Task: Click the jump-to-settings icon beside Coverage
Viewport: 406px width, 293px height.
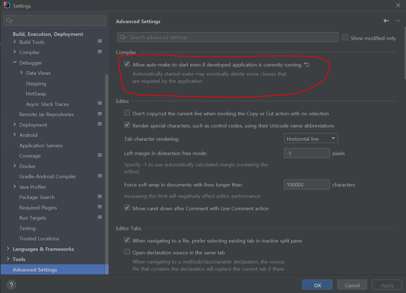Action: (100, 155)
